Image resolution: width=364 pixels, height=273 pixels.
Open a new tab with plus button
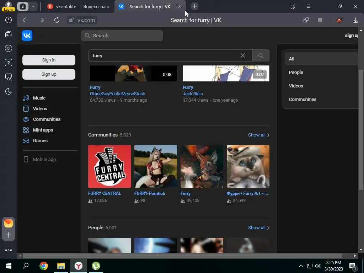click(x=194, y=6)
